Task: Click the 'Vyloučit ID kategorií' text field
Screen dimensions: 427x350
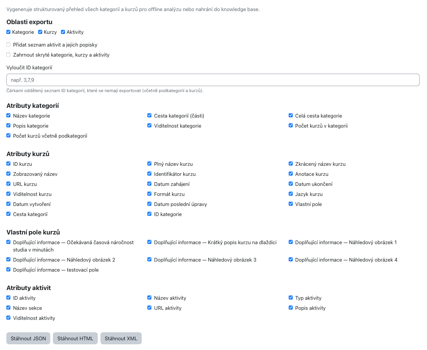Action: click(x=213, y=80)
